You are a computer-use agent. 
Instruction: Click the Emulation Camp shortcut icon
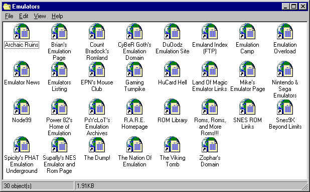247,31
